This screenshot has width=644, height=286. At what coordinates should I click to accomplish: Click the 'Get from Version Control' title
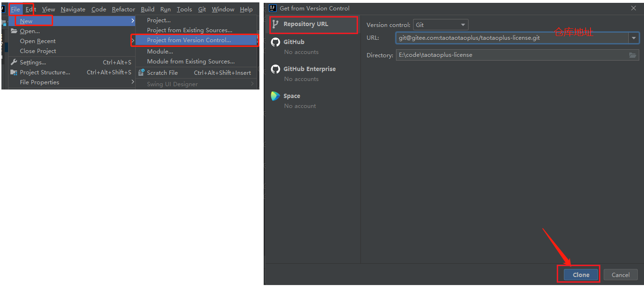(314, 8)
